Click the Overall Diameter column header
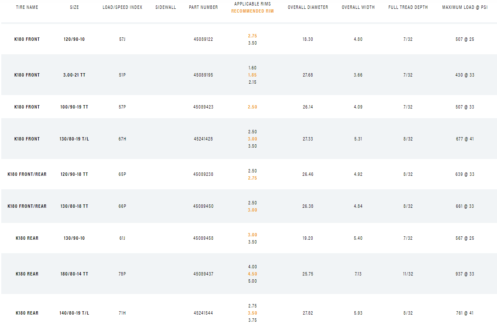This screenshot has height=331, width=497. point(308,8)
